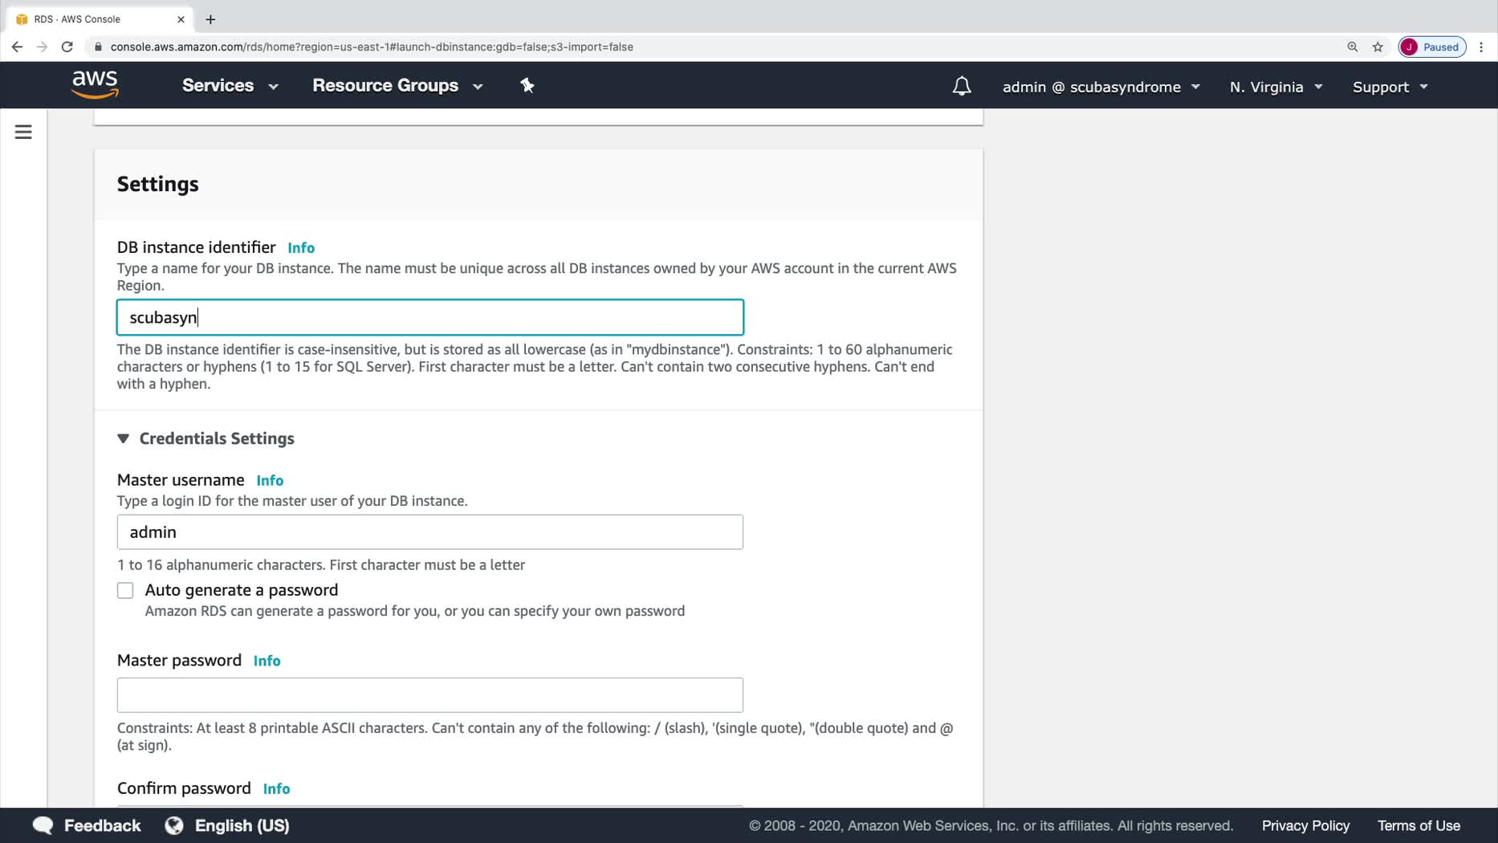1498x843 pixels.
Task: Go back with the browser back arrow
Action: pyautogui.click(x=17, y=47)
